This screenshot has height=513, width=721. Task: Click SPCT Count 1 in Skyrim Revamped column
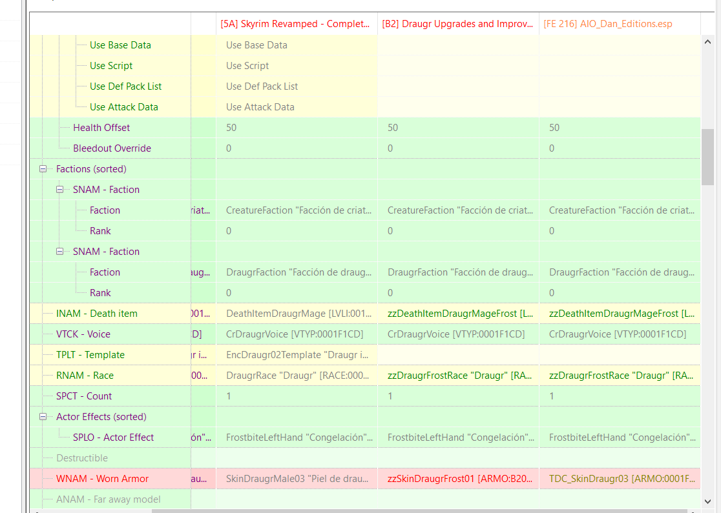[297, 396]
